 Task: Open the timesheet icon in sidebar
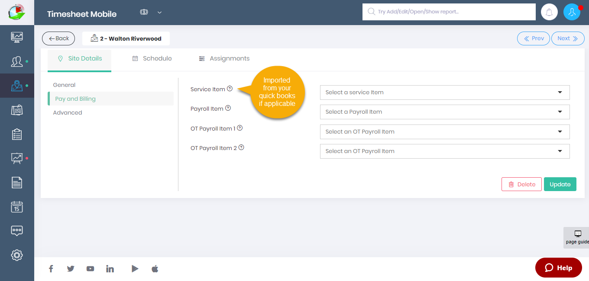(x=17, y=110)
